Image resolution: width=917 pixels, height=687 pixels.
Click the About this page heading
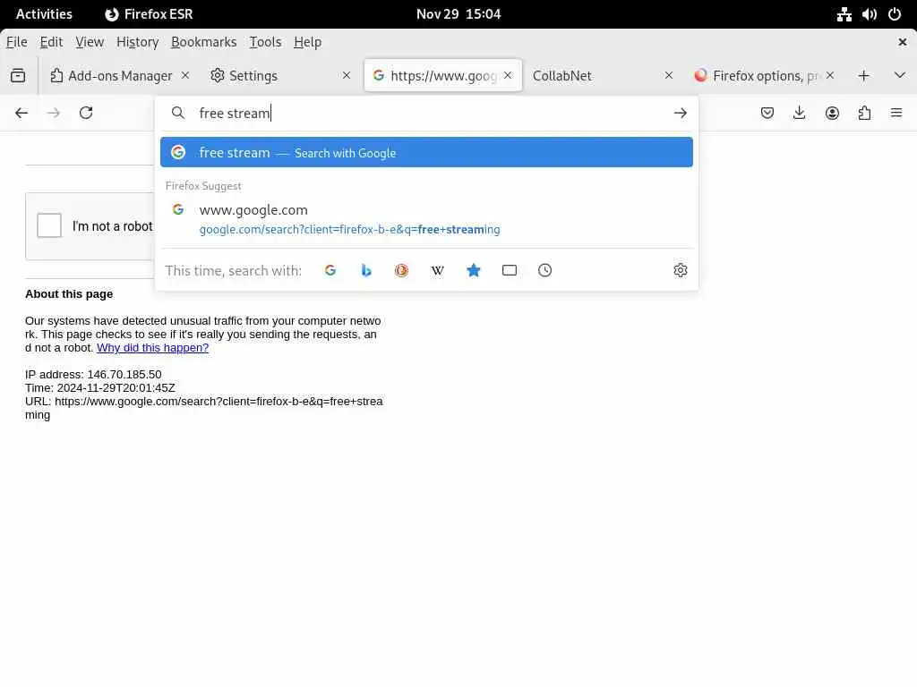pos(69,293)
